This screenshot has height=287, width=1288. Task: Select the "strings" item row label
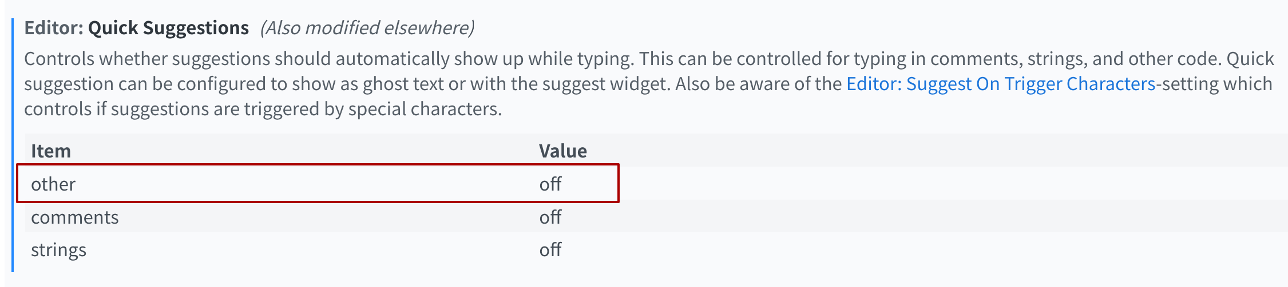[58, 249]
